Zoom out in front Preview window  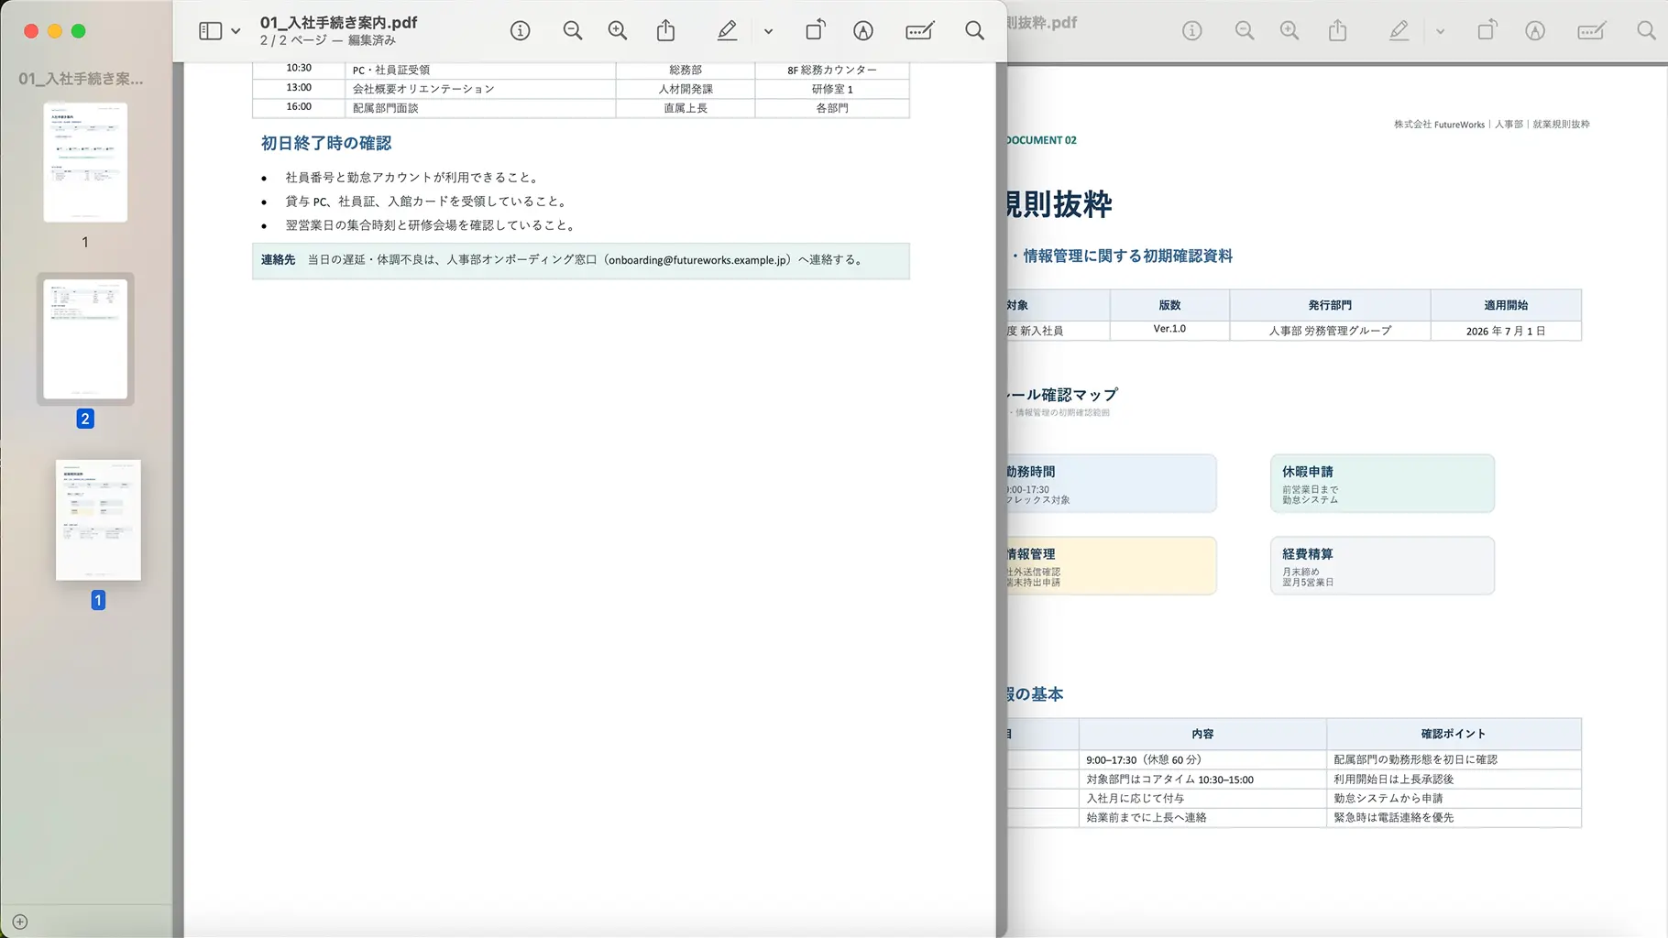(x=573, y=31)
